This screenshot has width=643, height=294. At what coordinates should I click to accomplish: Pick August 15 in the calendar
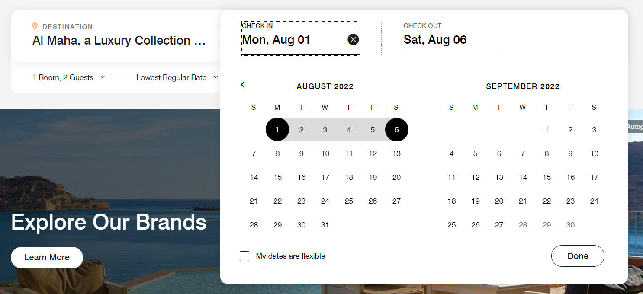tap(277, 177)
